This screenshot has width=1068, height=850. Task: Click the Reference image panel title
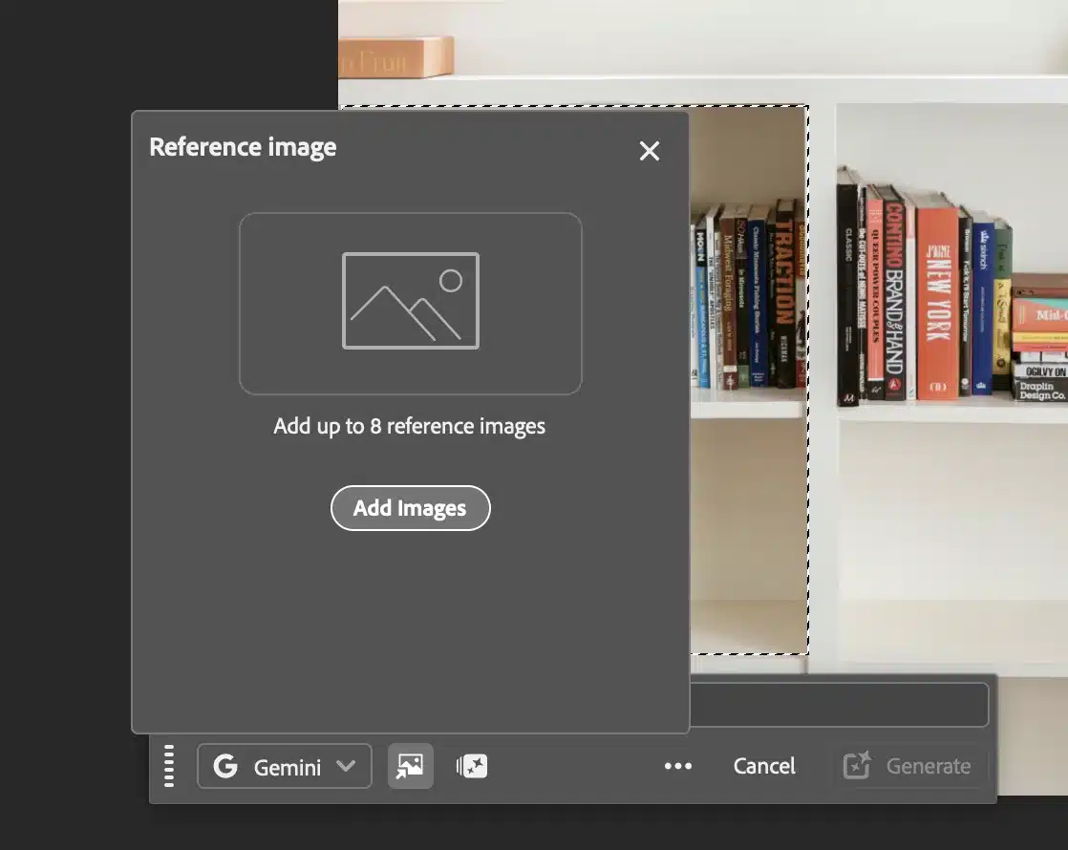tap(243, 147)
